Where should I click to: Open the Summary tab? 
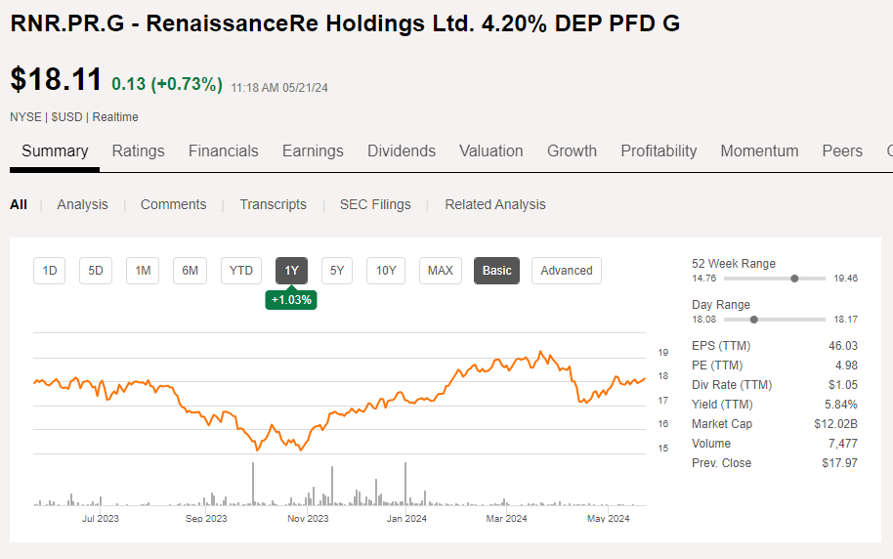55,151
